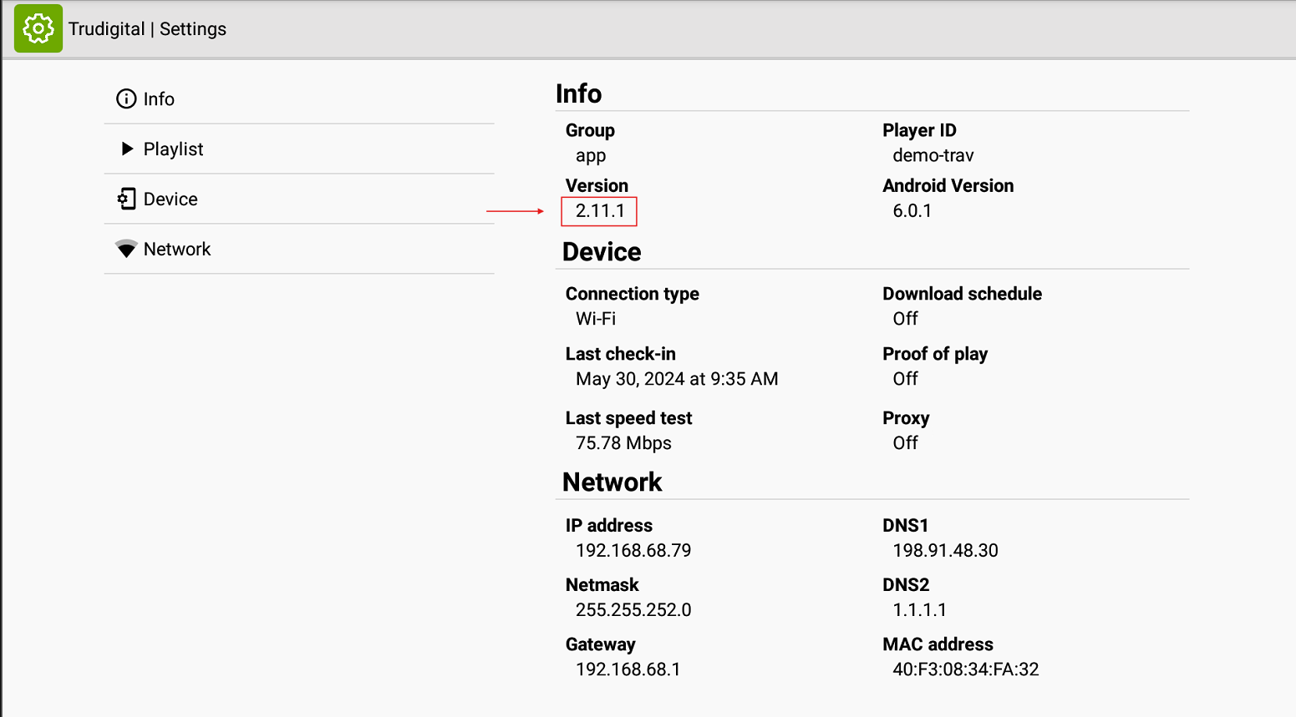The image size is (1296, 717).
Task: Click the Network section heading
Action: (612, 482)
